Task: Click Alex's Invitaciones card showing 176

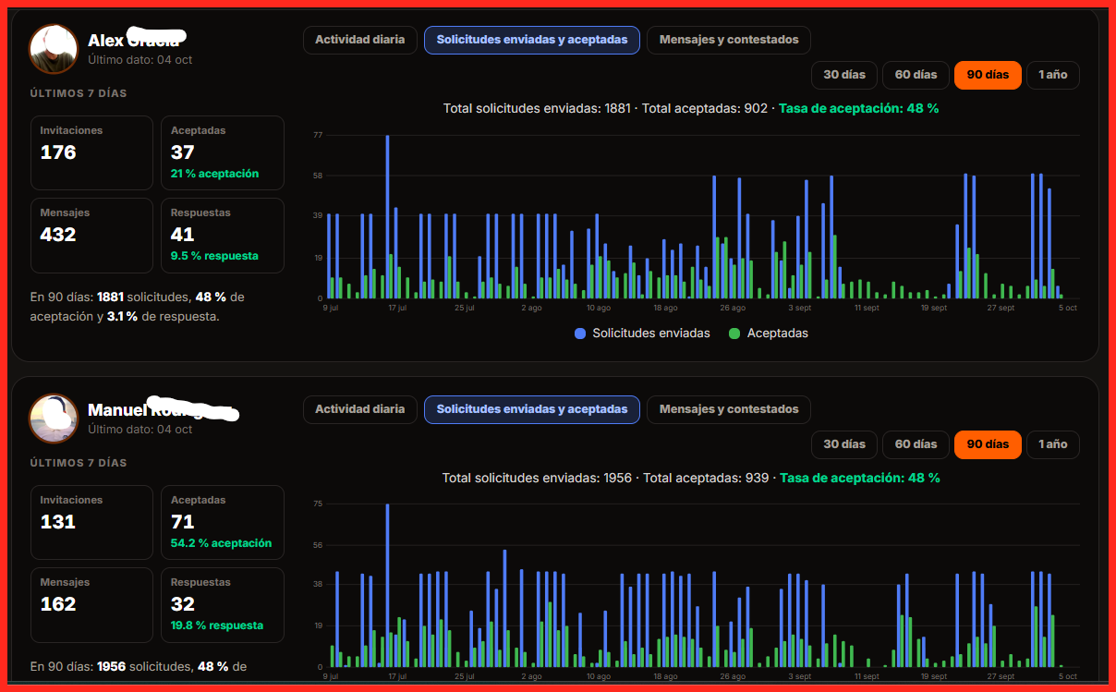Action: pyautogui.click(x=91, y=152)
